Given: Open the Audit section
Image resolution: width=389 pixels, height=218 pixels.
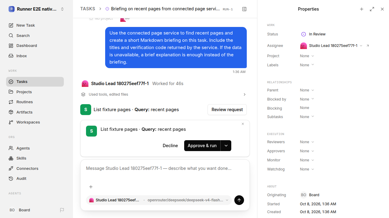Looking at the screenshot, I should 21,179.
